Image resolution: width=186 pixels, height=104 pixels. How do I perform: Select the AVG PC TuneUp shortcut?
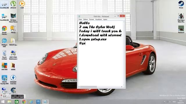click(x=4, y=80)
